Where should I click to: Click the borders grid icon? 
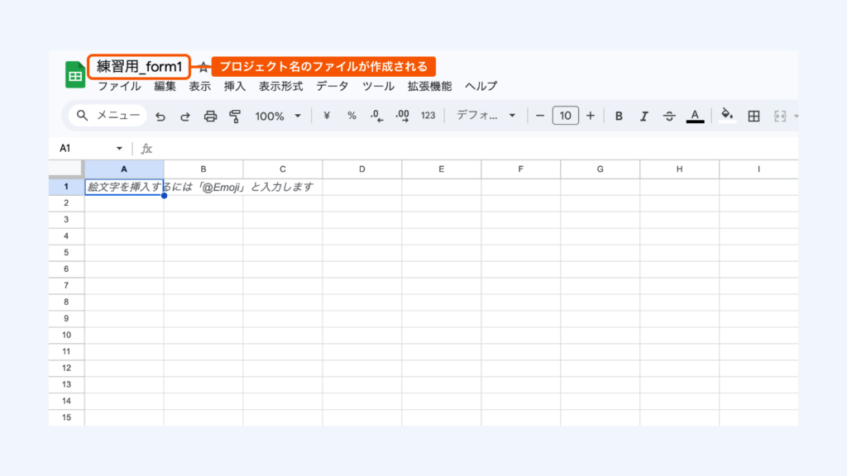(754, 116)
